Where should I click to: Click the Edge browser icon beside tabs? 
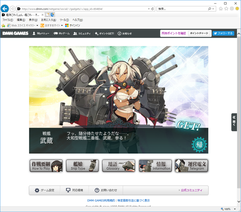[52, 15]
